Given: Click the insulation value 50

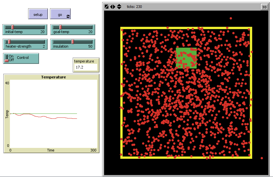Looking at the screenshot, I should pyautogui.click(x=90, y=47).
